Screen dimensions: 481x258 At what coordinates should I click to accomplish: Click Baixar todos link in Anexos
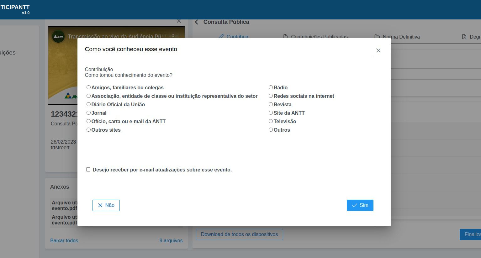(64, 241)
